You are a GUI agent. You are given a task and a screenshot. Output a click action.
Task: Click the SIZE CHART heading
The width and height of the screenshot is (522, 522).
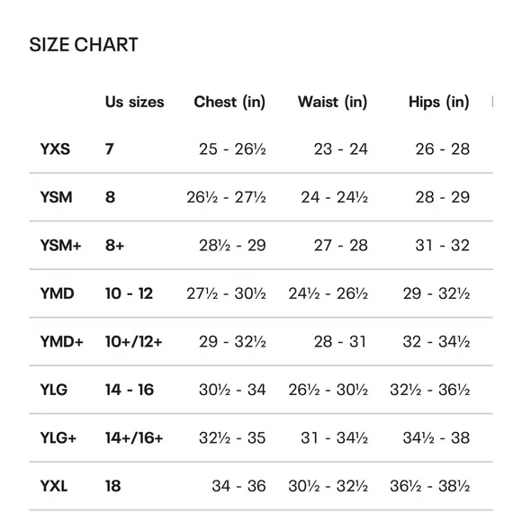tap(84, 45)
